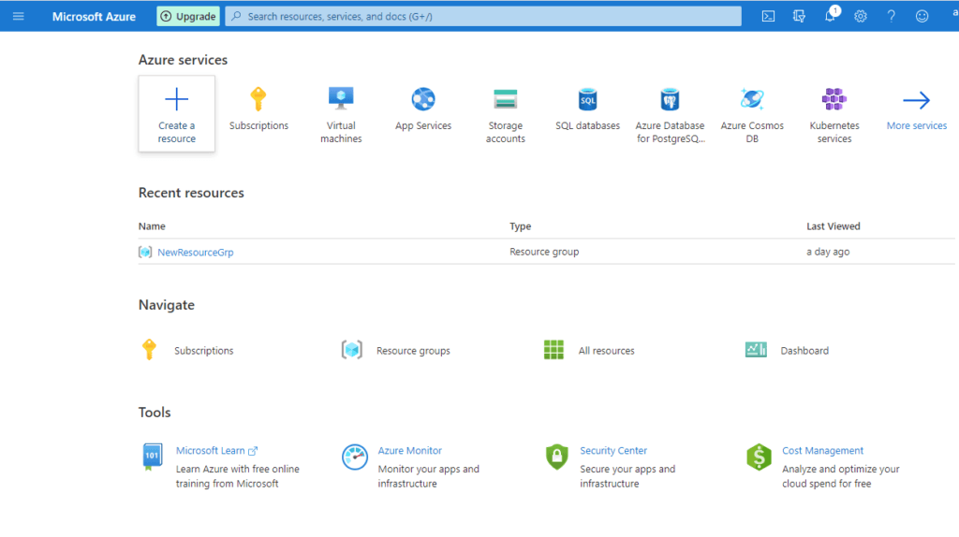Click Cost Management dollar icon

(x=759, y=457)
